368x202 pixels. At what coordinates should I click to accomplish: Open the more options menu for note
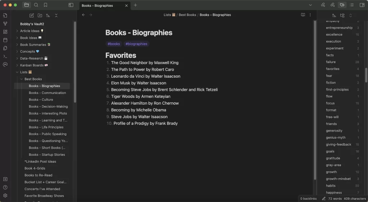(310, 15)
